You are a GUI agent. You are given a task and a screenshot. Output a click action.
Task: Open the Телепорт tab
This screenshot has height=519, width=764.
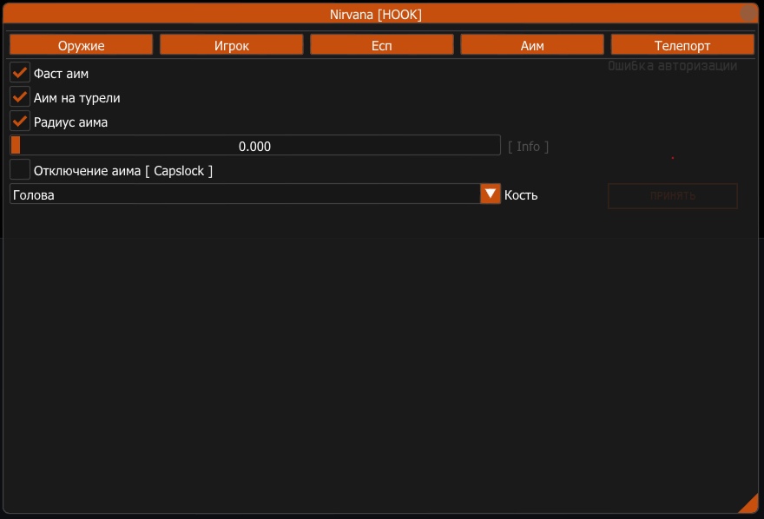pos(682,45)
